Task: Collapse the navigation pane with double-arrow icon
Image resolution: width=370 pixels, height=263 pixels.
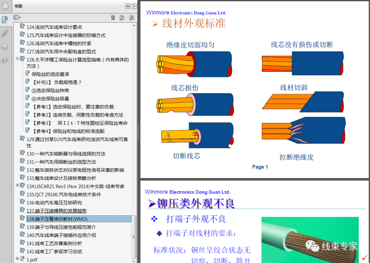Action: point(127,6)
